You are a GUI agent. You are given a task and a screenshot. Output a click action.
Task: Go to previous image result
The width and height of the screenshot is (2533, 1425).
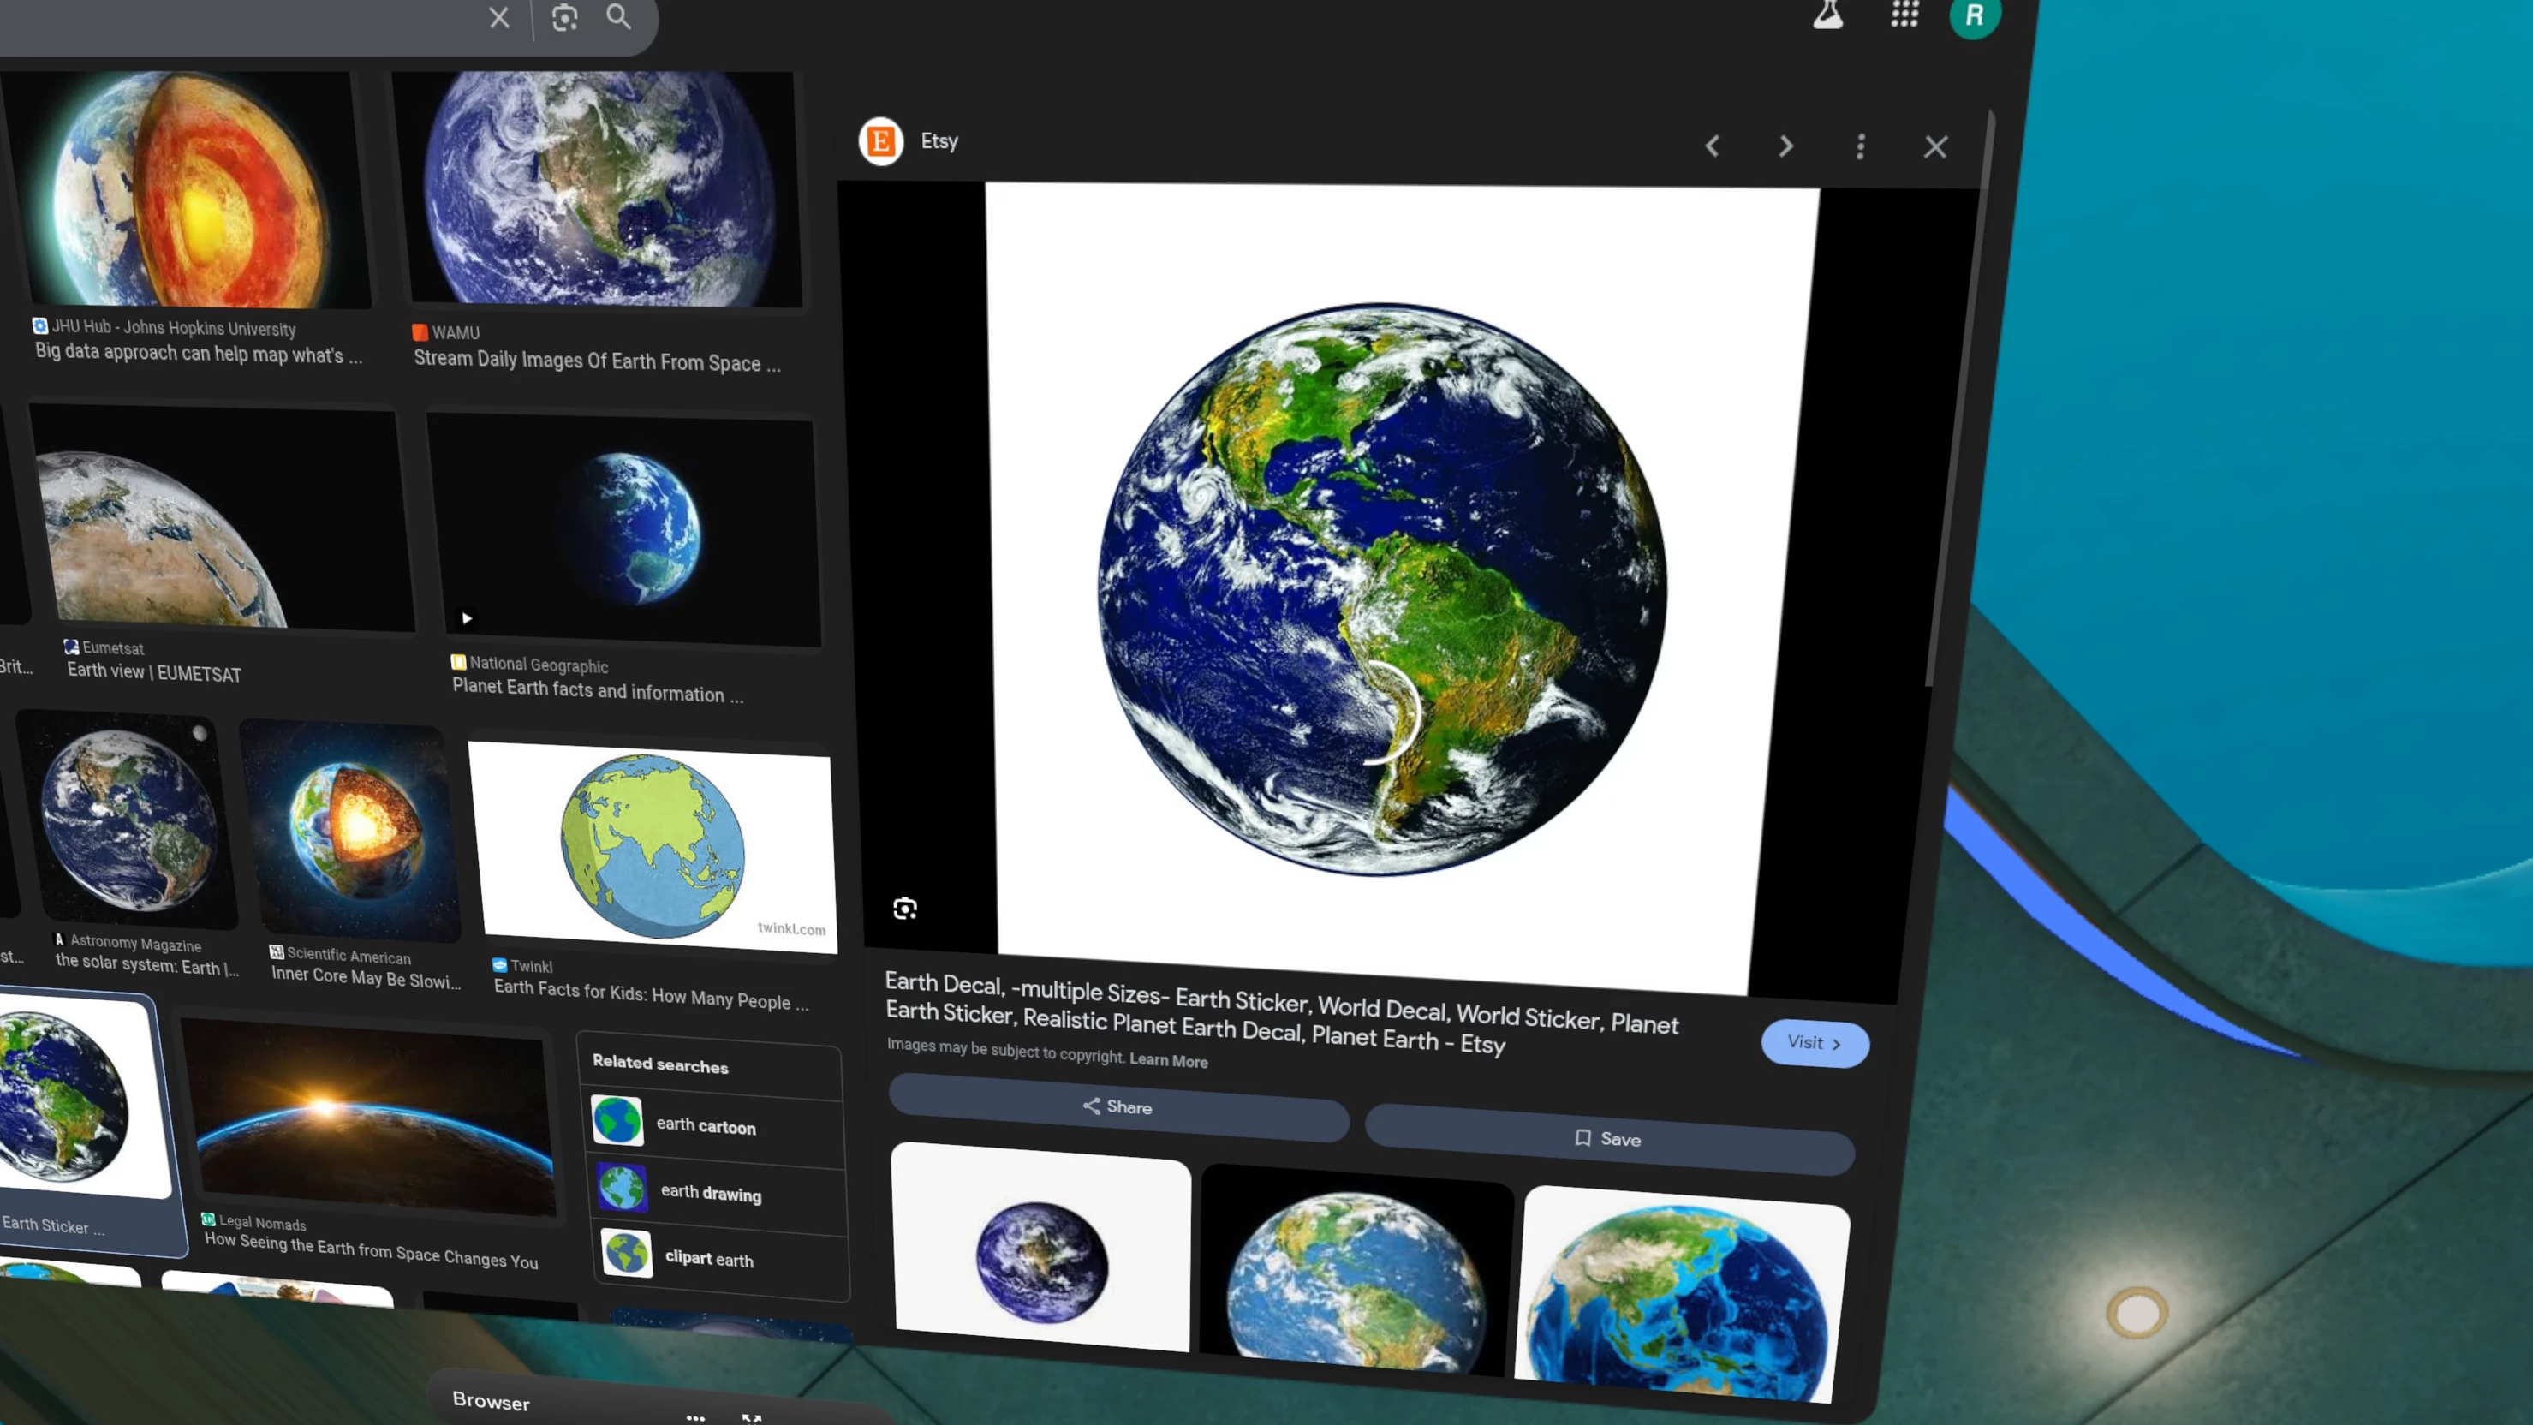coord(1712,146)
